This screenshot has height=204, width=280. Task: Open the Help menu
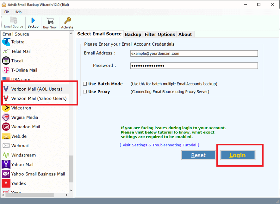pos(18,12)
